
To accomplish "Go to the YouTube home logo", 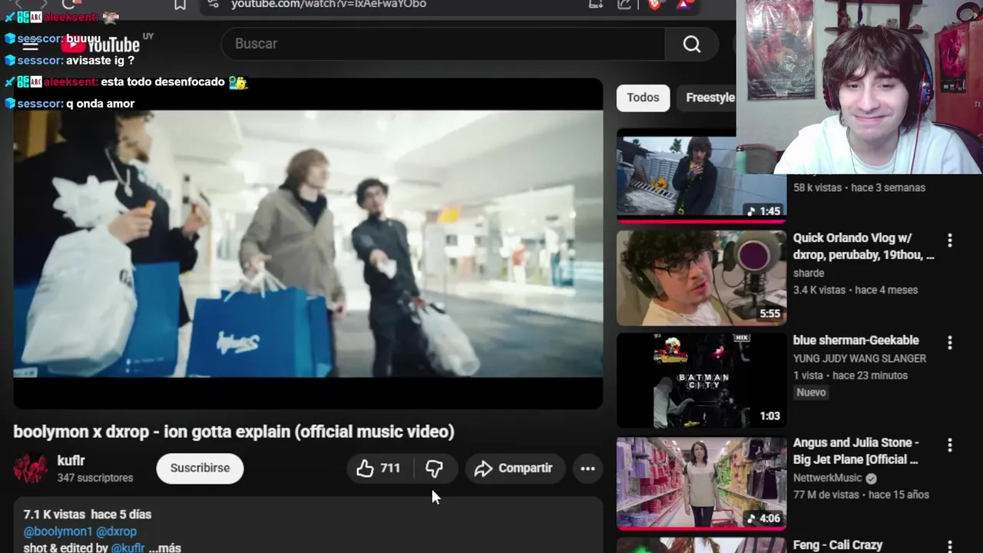I will point(101,45).
